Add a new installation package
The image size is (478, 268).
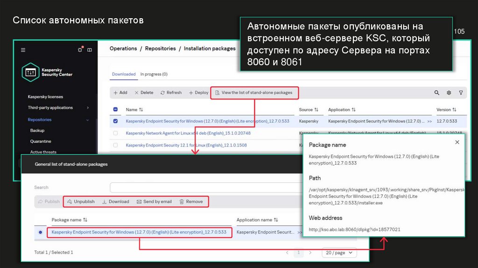pyautogui.click(x=120, y=93)
